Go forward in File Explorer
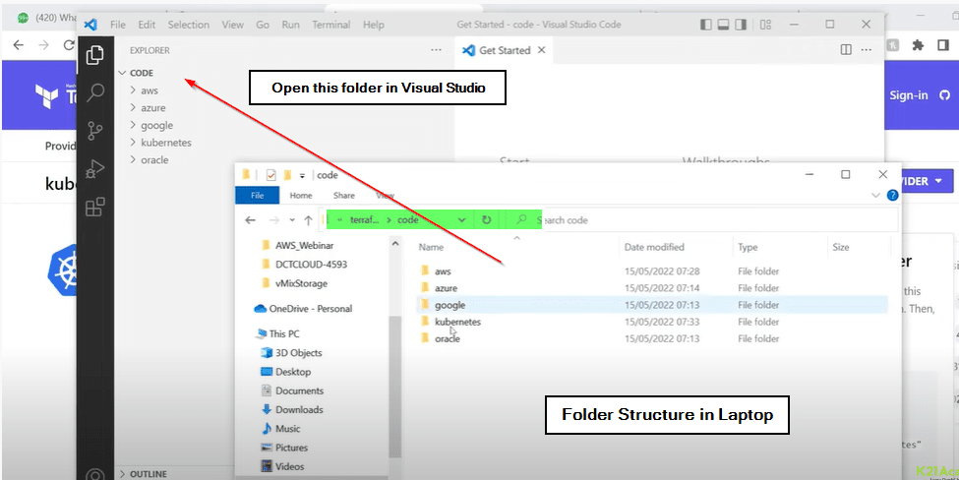Viewport: 959px width, 480px height. [x=274, y=220]
